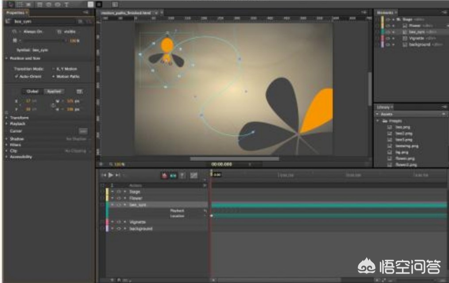Image resolution: width=449 pixels, height=283 pixels.
Task: Choose the X, Y Motion transition mode
Action: 65,69
